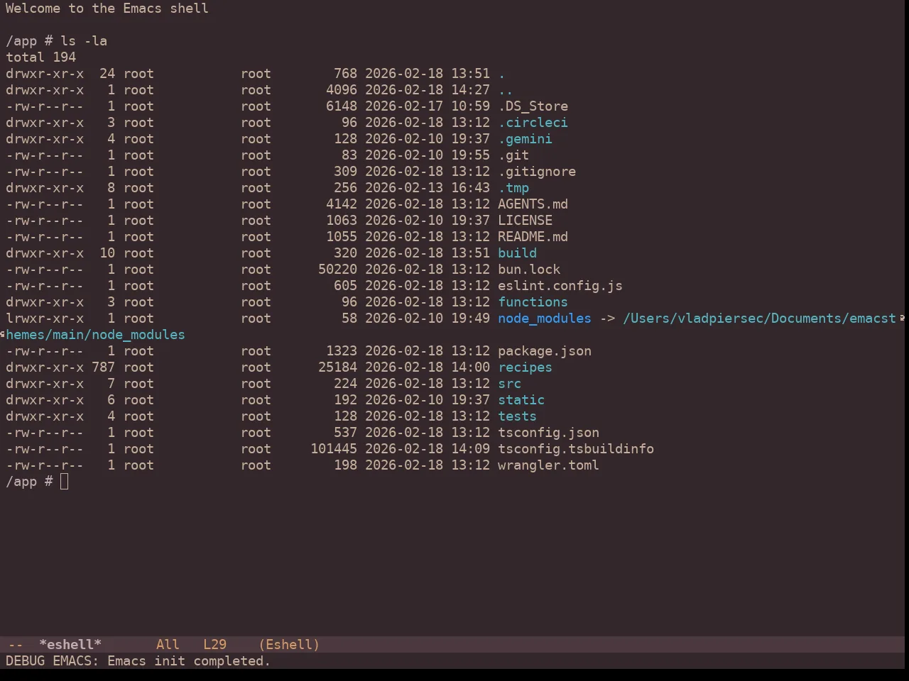
Task: Click the '2026-02-17 10:59' timestamp
Action: (428, 106)
